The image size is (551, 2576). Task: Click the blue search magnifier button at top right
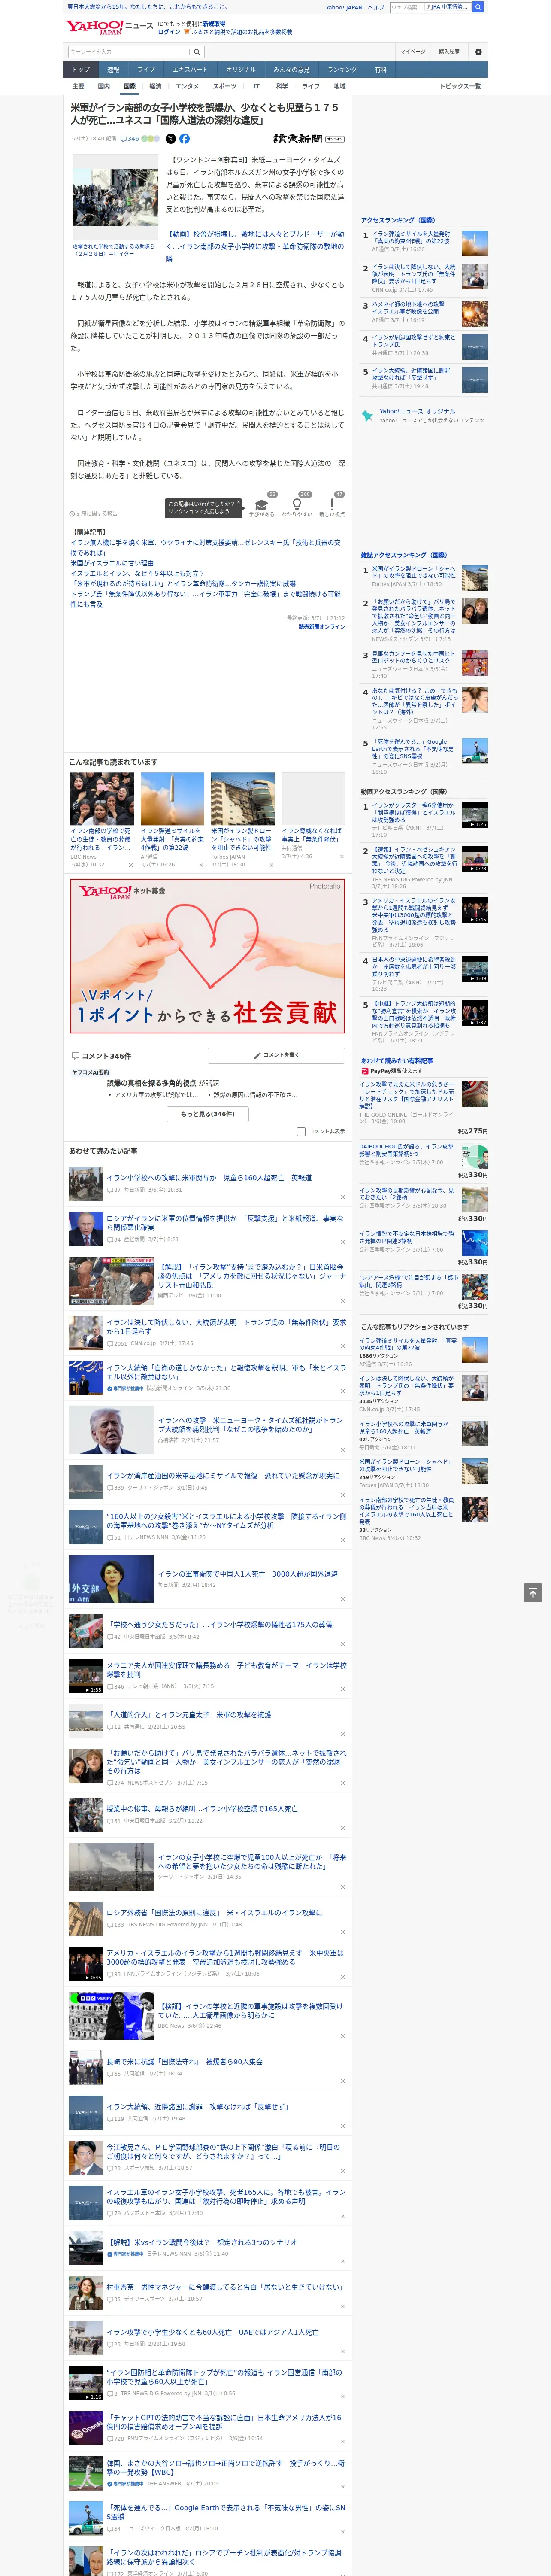click(478, 7)
